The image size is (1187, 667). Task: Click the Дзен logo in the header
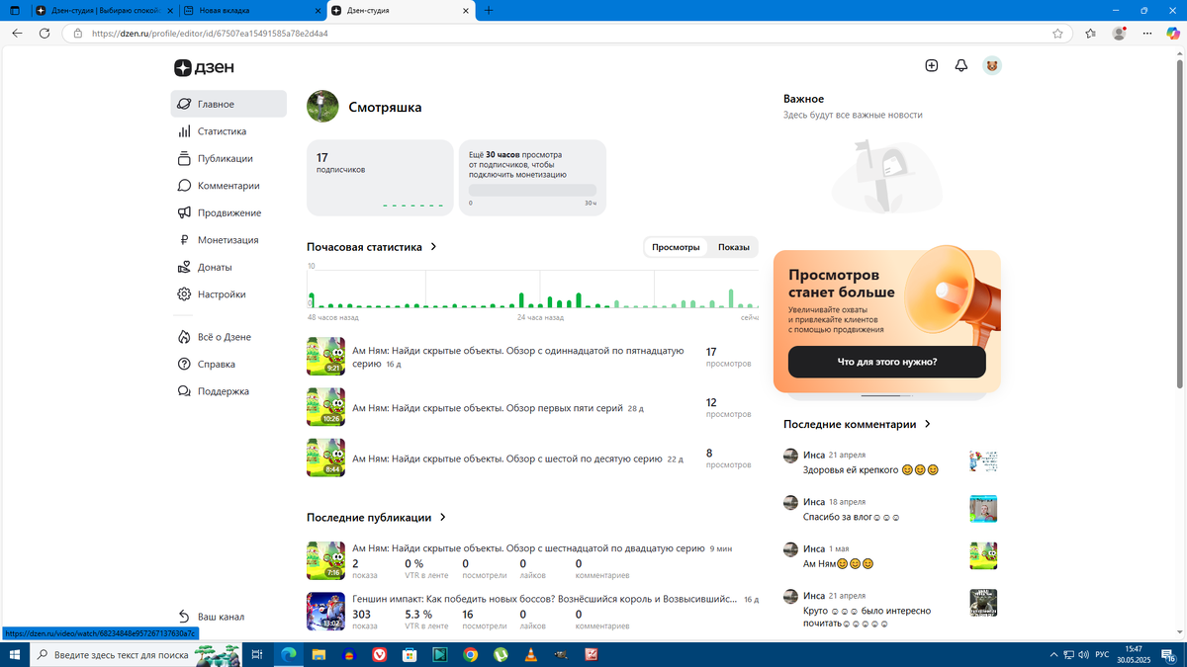[204, 67]
